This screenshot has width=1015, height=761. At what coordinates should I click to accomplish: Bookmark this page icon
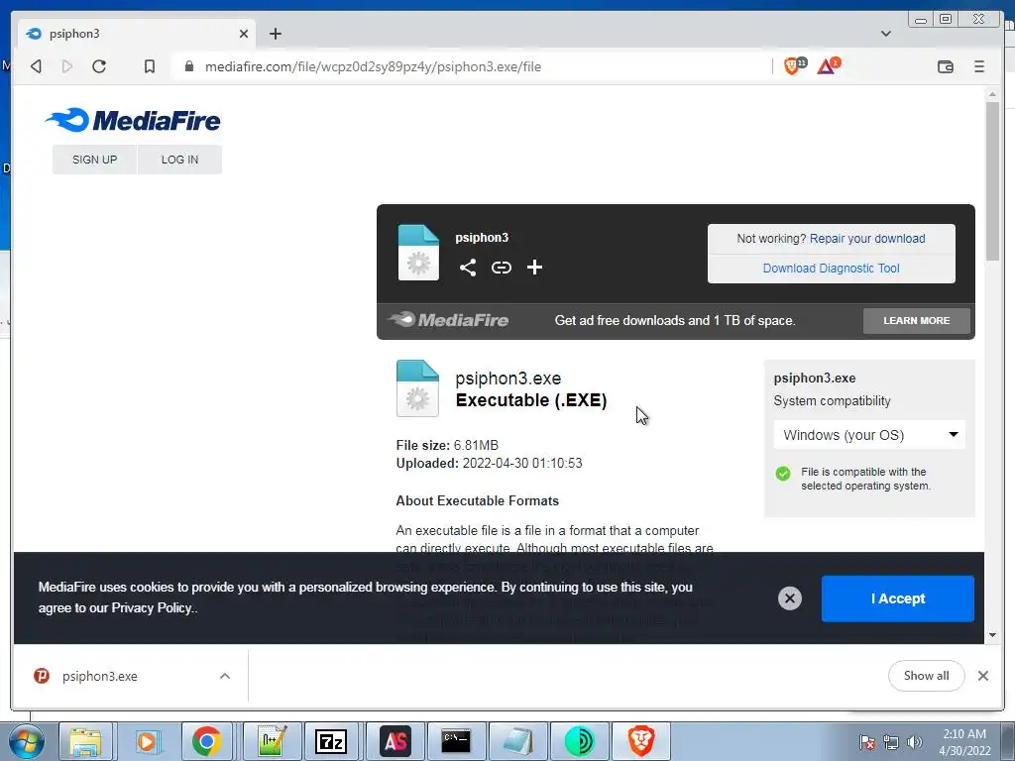pyautogui.click(x=150, y=66)
